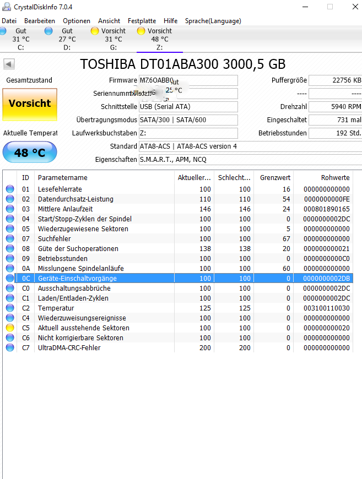Click the Grenzwert column header
The height and width of the screenshot is (479, 362).
(x=274, y=177)
